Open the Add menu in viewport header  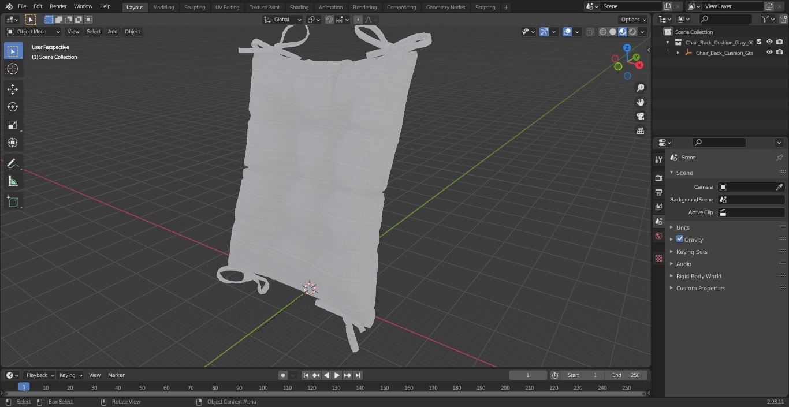tap(113, 32)
